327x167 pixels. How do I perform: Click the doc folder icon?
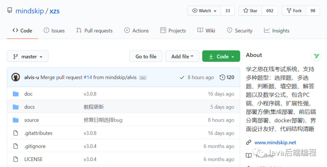[16, 94]
